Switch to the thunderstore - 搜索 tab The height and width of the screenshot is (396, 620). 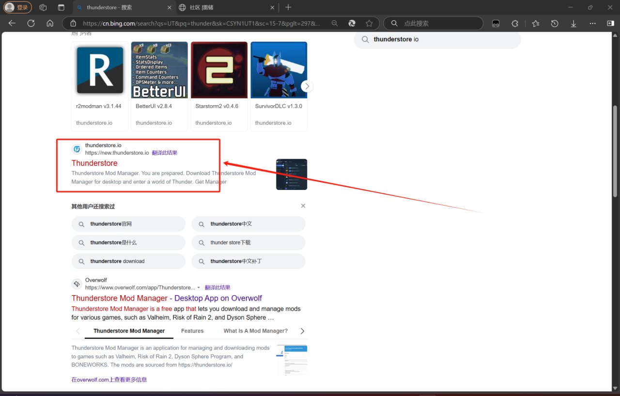[x=124, y=7]
